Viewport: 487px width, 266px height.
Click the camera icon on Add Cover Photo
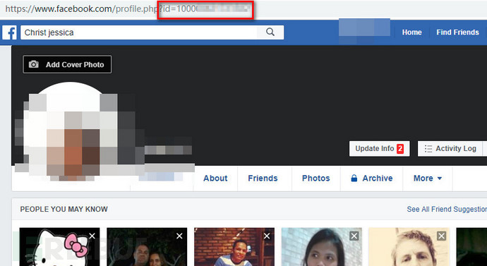[x=34, y=65]
